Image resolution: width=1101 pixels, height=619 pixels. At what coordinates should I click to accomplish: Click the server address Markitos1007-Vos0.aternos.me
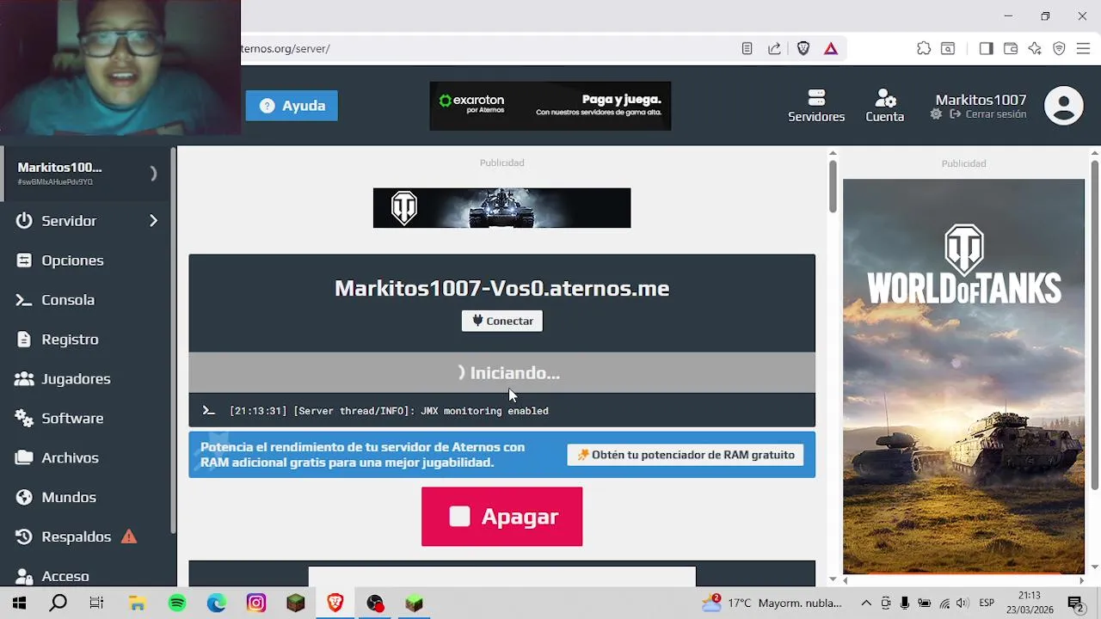502,288
